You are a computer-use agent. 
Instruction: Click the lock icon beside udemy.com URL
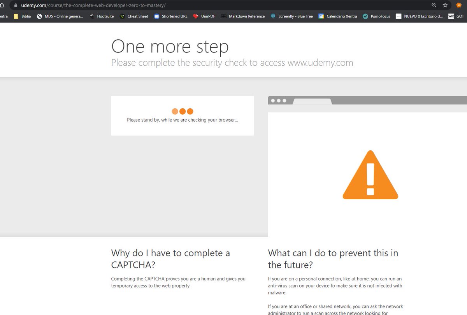(15, 5)
